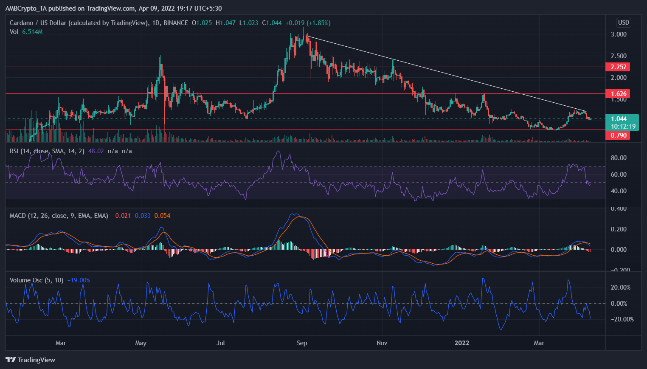
Task: Click the 10:12:19 bar countdown timer
Action: 623,127
